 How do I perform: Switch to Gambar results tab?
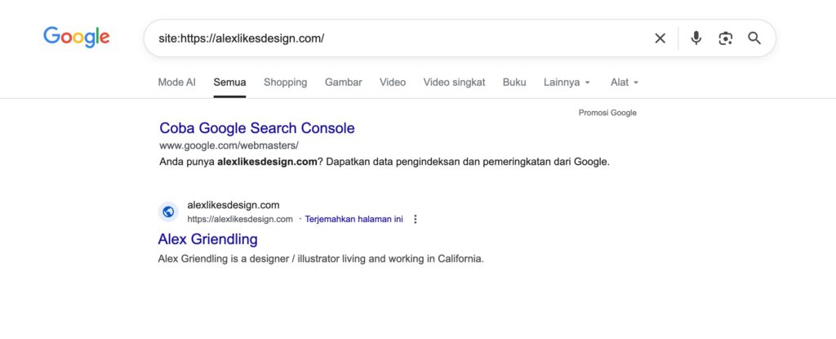pyautogui.click(x=344, y=83)
